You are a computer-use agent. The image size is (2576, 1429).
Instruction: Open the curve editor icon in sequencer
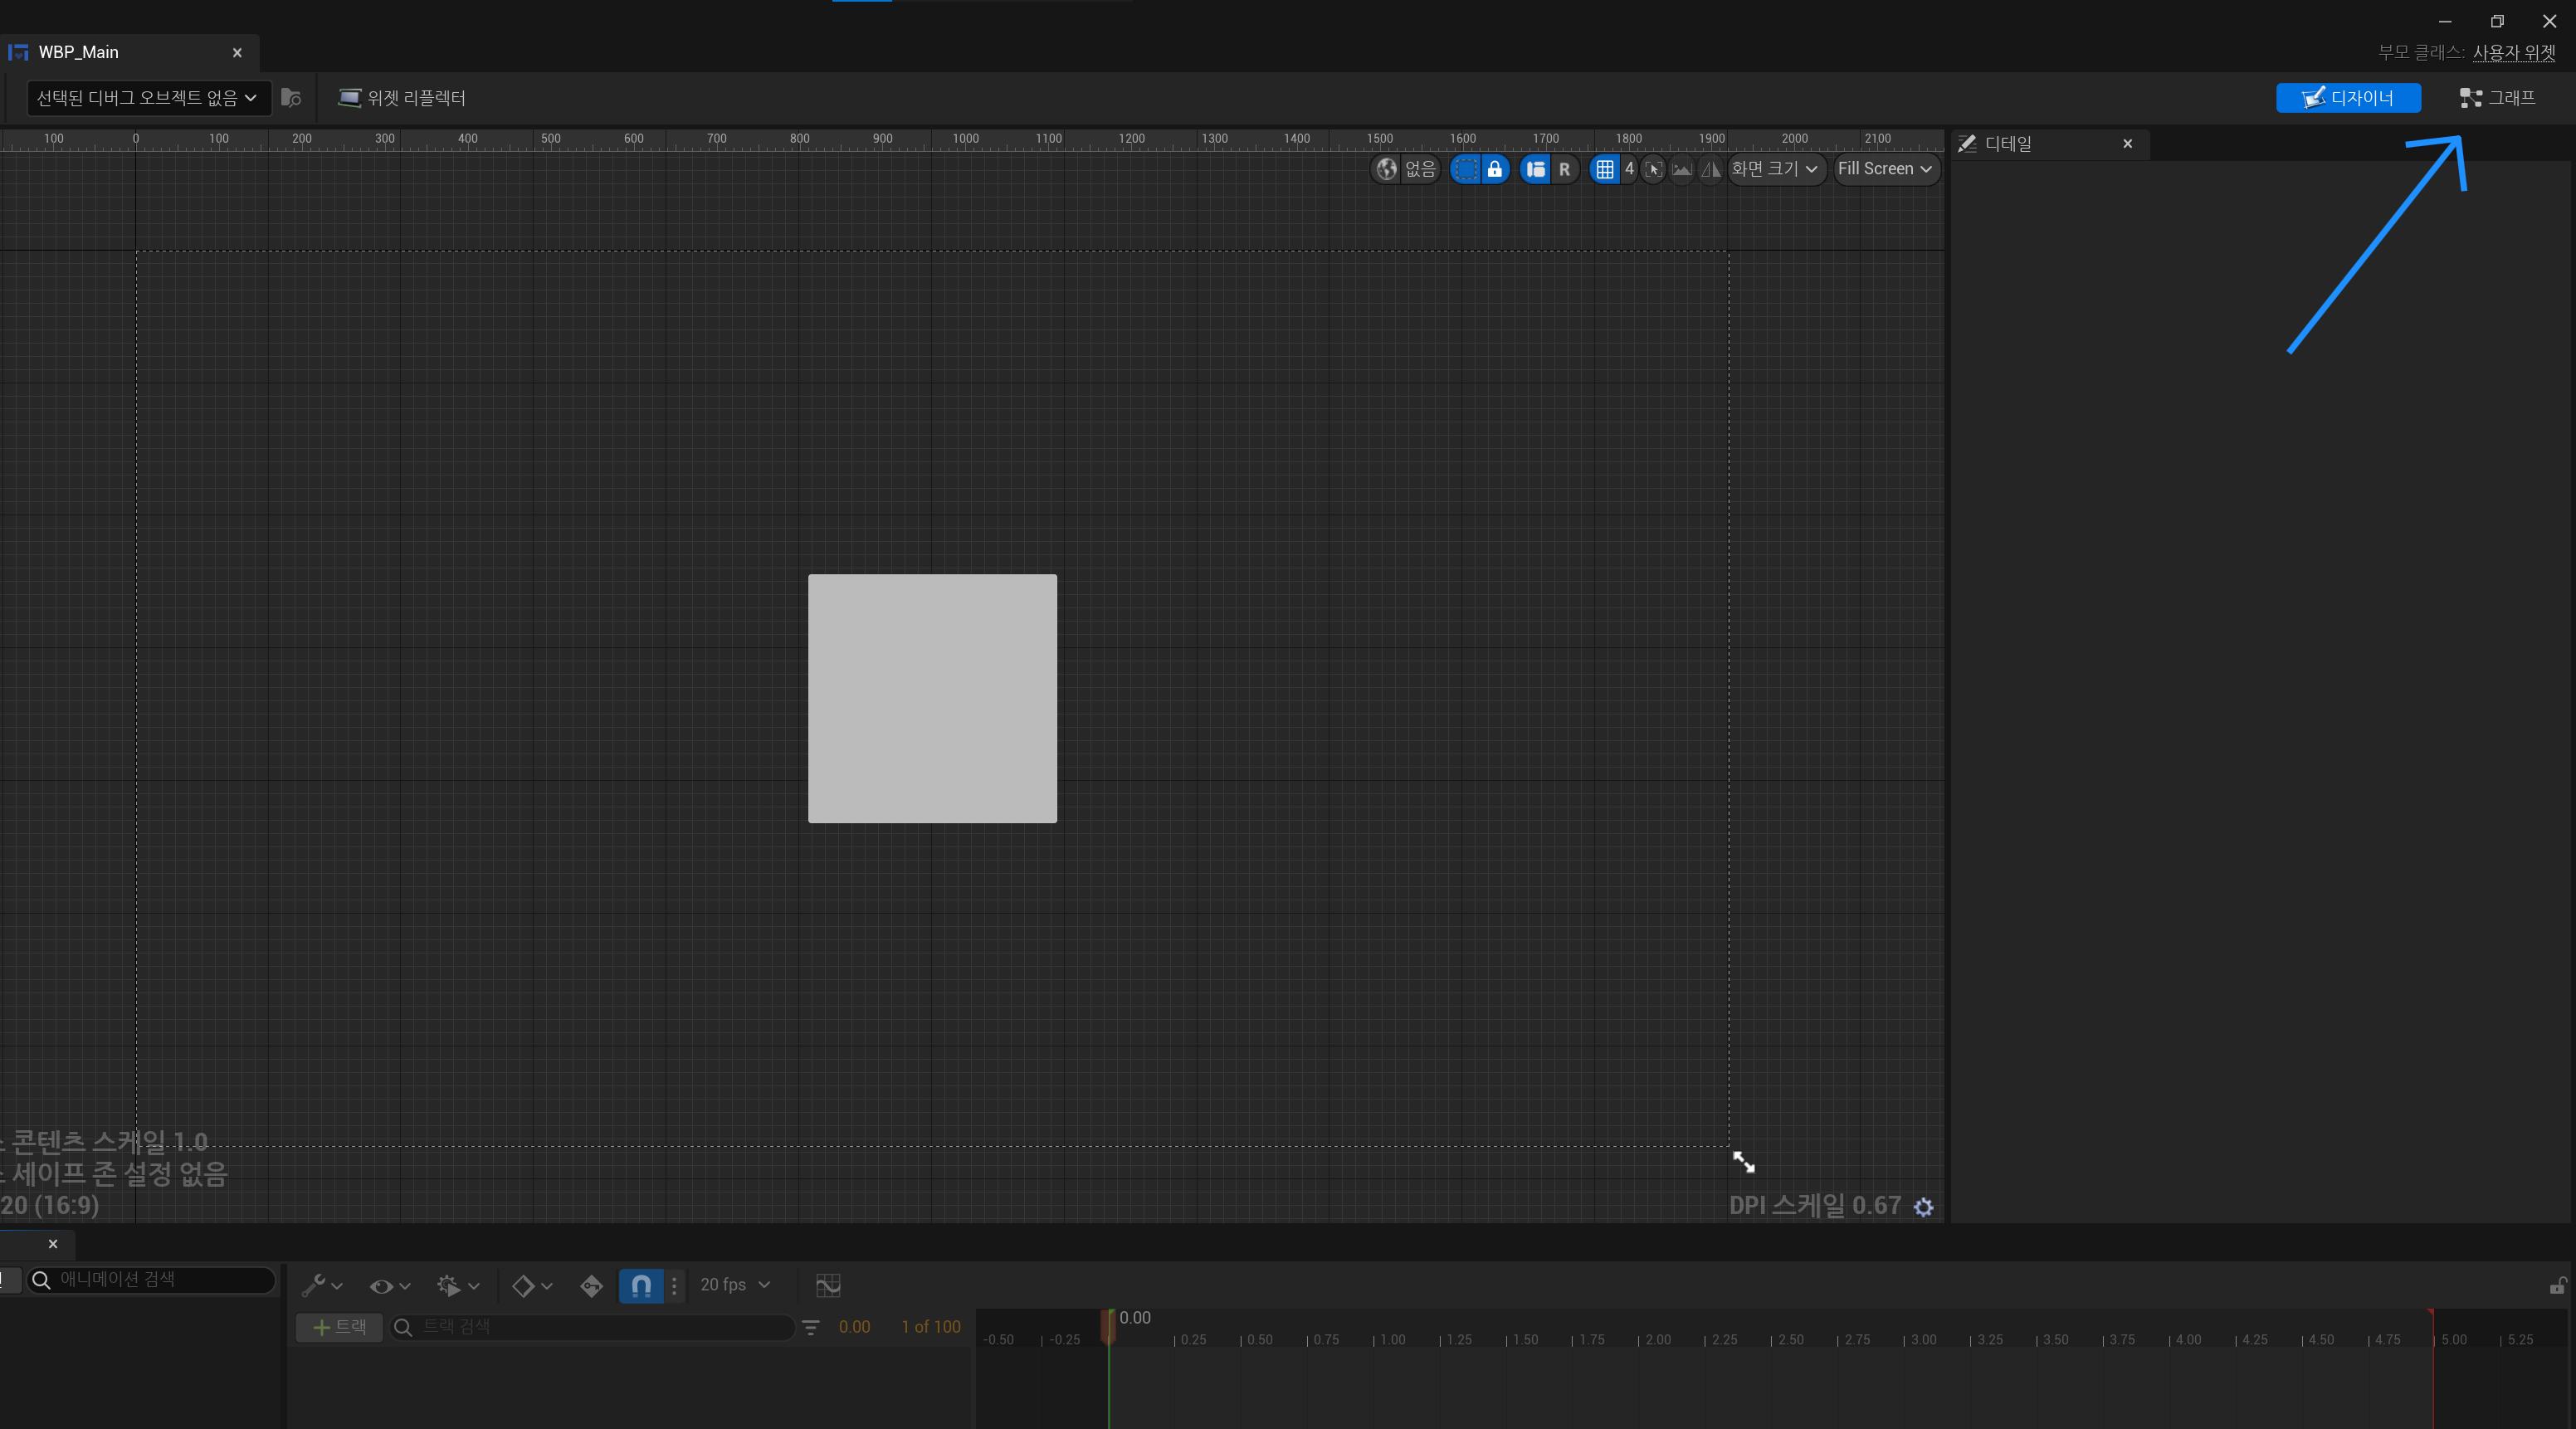(828, 1285)
